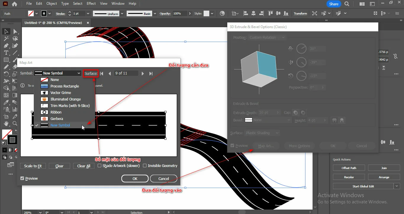Activate the Hand tool
Viewport: 404px width, 214px height.
pyautogui.click(x=6, y=124)
